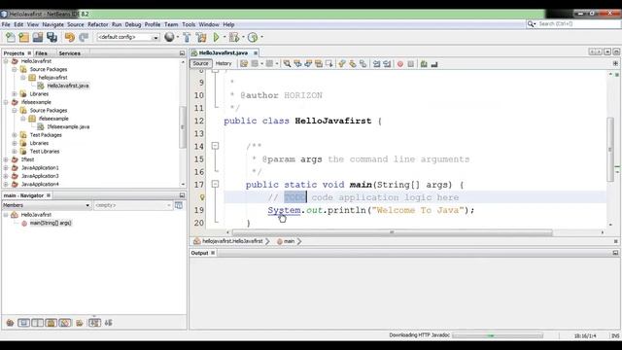This screenshot has height=350, width=622.
Task: Click Find Next Occurrence editor icon
Action: point(308,64)
